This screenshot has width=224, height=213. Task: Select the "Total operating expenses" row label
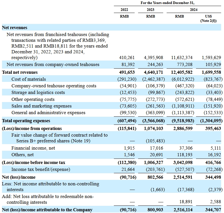[x=26, y=121]
